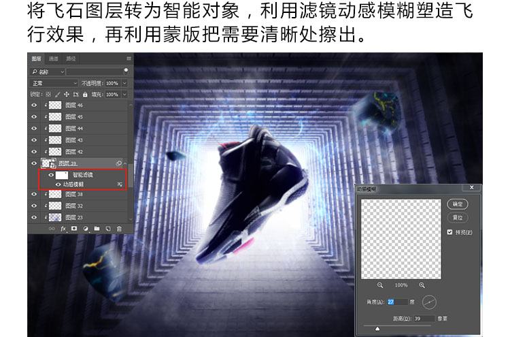The width and height of the screenshot is (510, 337).
Task: Open 名称 filter type dropdown
Action: click(x=48, y=71)
